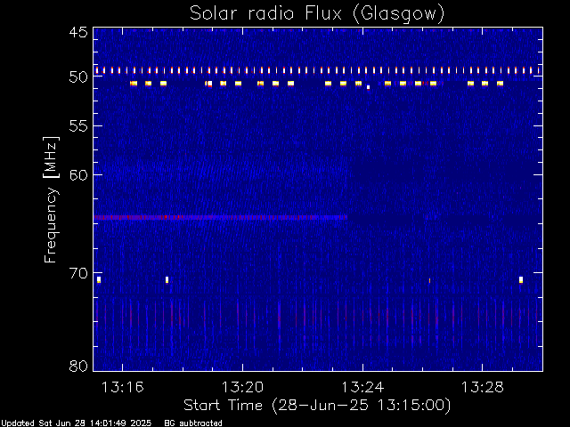Click the 60 frequency axis value
The width and height of the screenshot is (570, 427).
(78, 174)
